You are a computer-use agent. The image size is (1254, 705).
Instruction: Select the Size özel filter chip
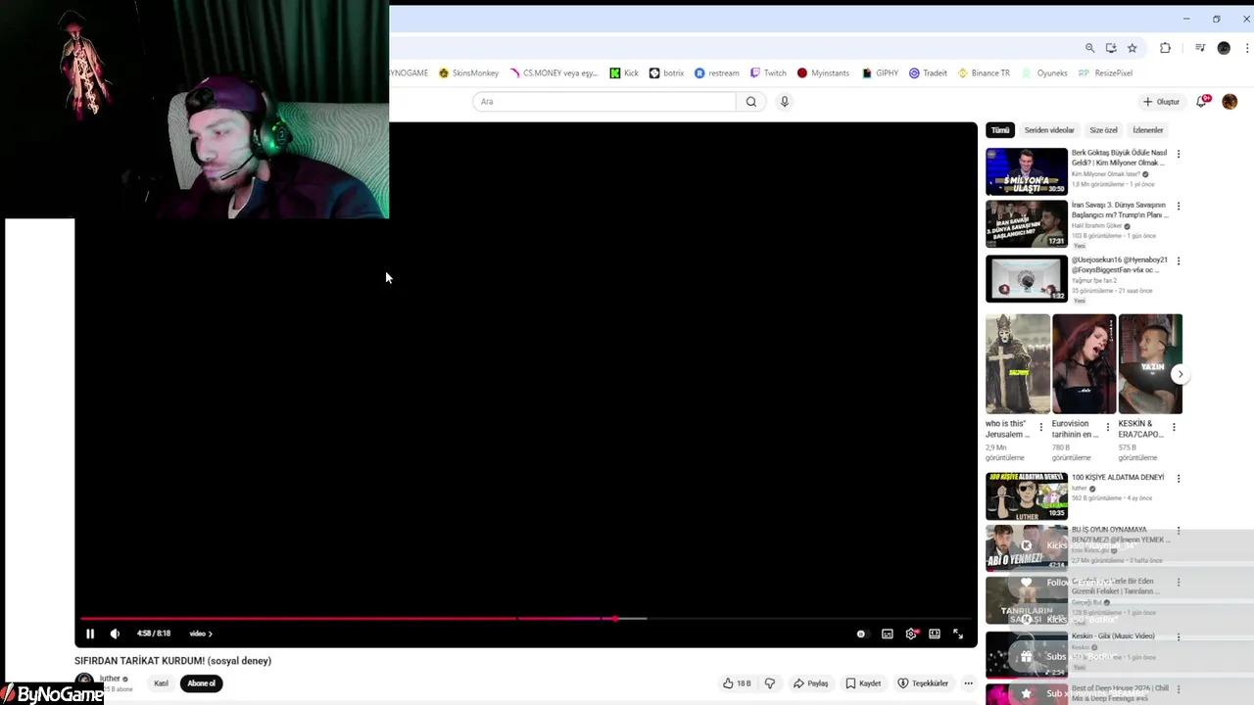(1103, 130)
